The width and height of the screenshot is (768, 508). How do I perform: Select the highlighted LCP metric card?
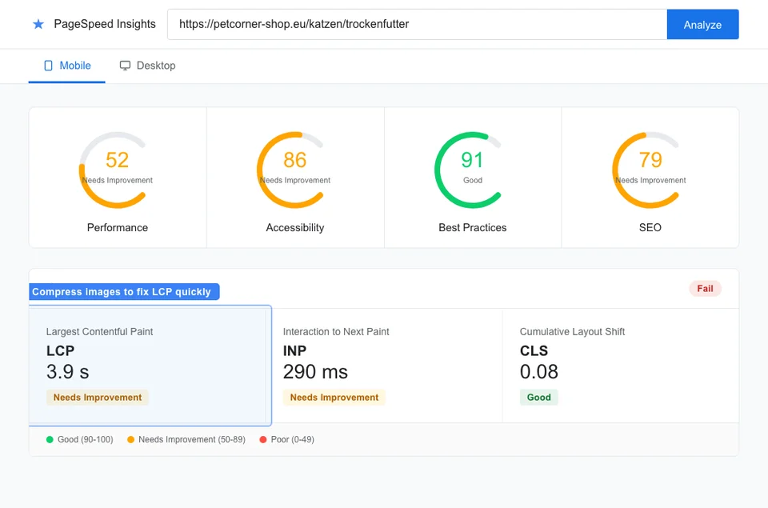[150, 364]
